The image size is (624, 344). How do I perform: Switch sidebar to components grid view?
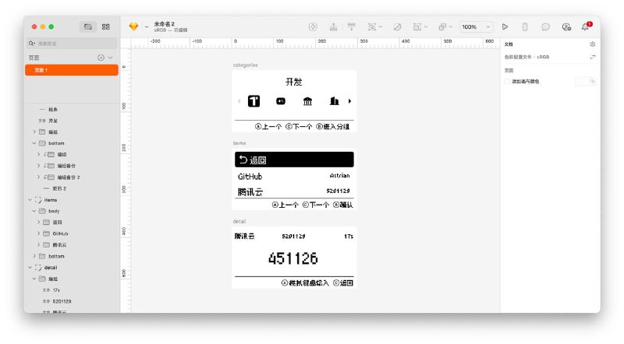[x=105, y=26]
